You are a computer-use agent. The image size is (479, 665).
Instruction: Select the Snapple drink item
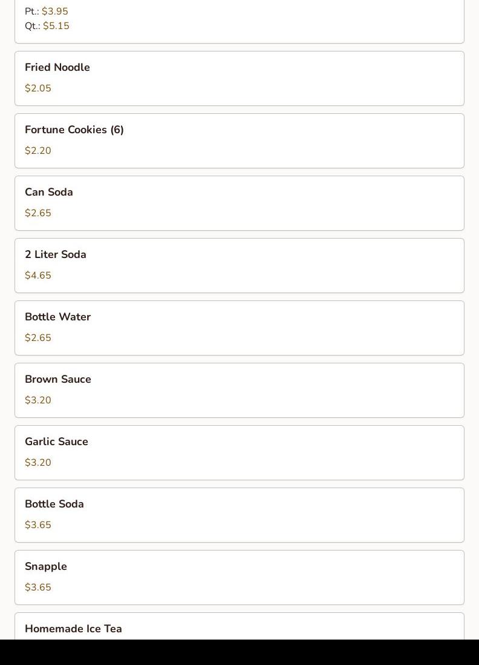coord(239,577)
